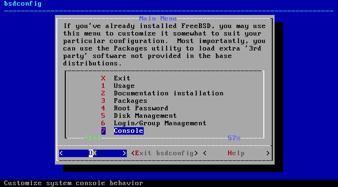The width and height of the screenshot is (338, 187).
Task: Click the red hotkey number 4
Action: (103, 108)
